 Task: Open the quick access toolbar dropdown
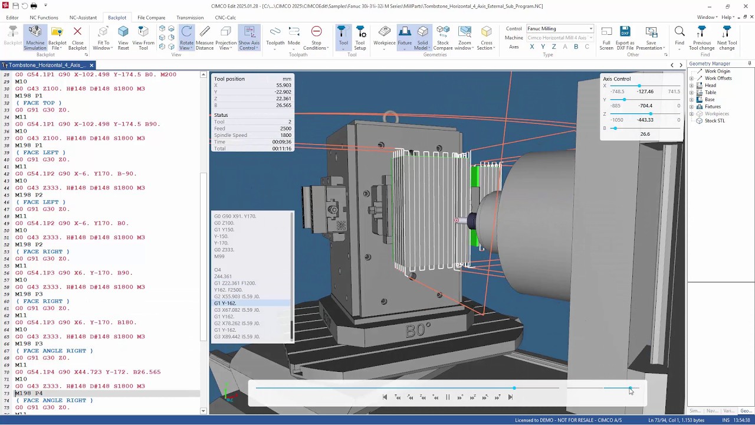(x=45, y=6)
